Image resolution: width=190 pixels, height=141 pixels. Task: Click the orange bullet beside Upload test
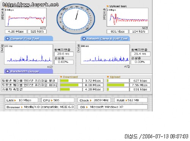coord(108,6)
